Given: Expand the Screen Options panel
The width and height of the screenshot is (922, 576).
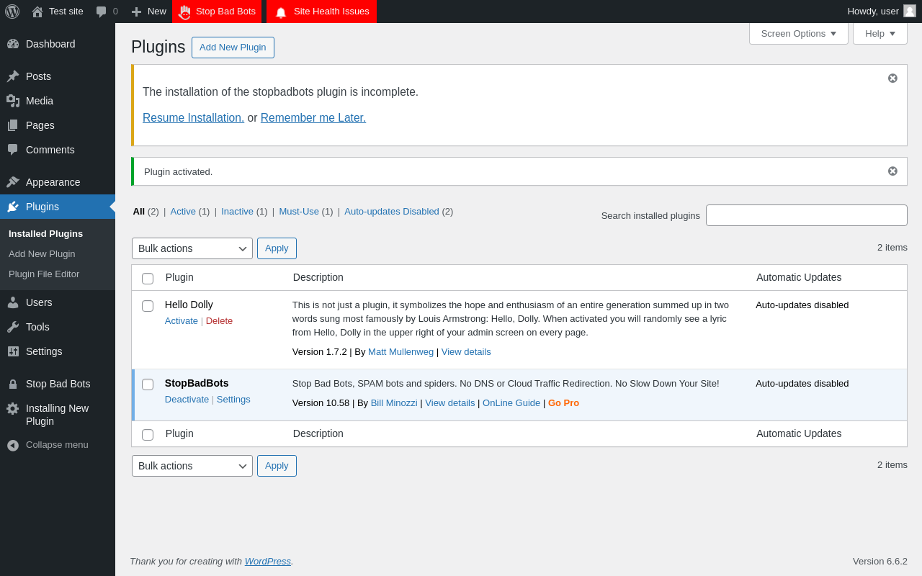Looking at the screenshot, I should click(799, 33).
